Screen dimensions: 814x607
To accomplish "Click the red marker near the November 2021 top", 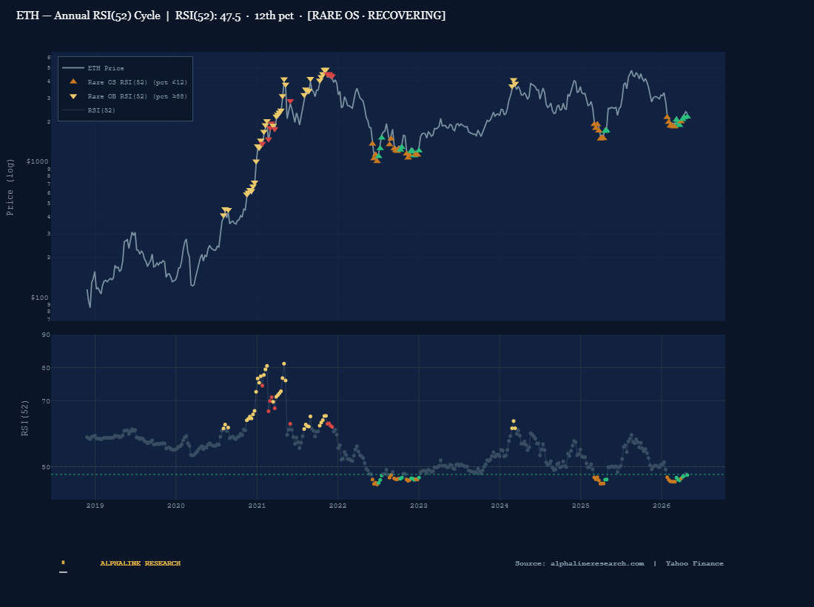I will coord(329,74).
